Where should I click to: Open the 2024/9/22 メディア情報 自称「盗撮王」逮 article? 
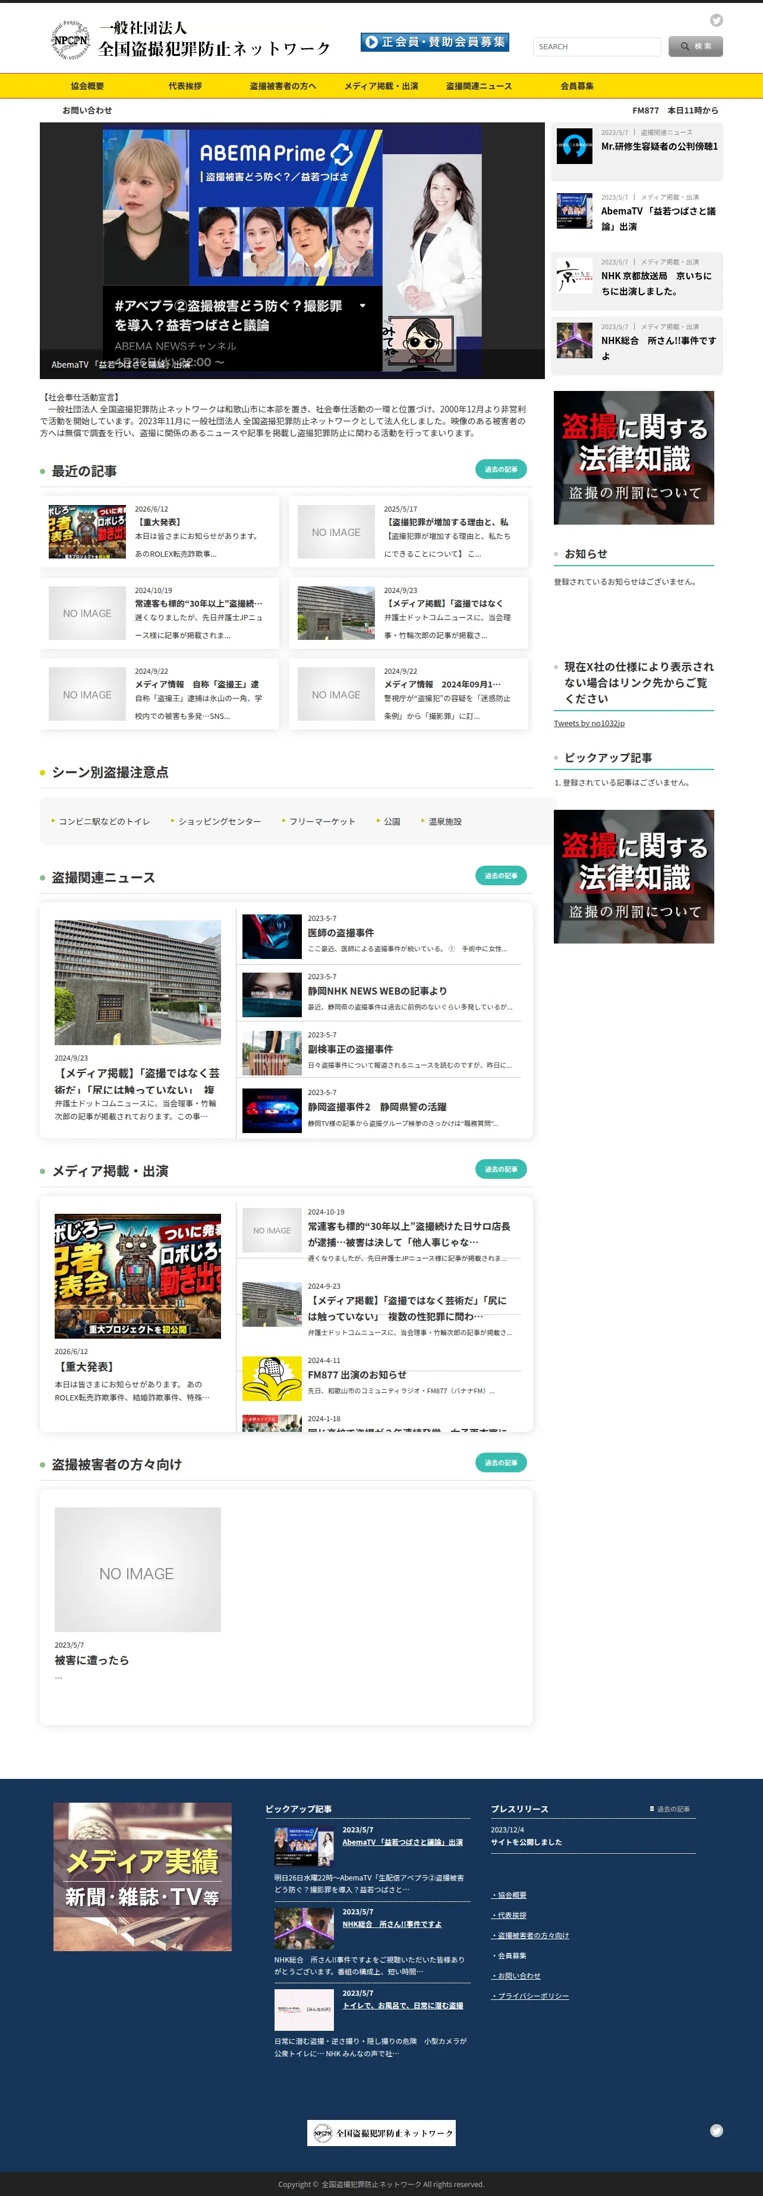tap(159, 693)
